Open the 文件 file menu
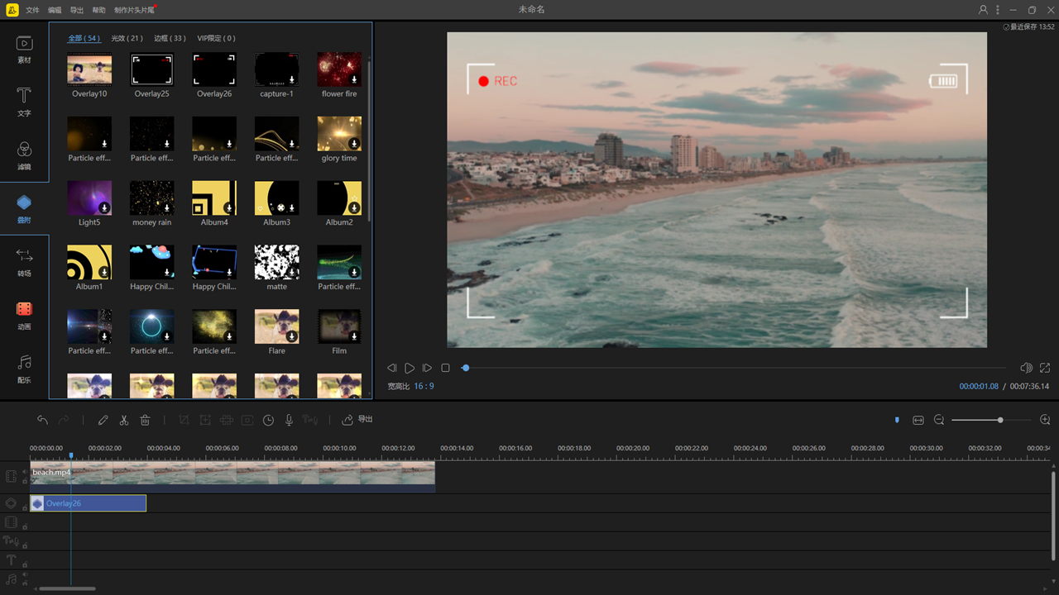The image size is (1059, 595). tap(32, 10)
